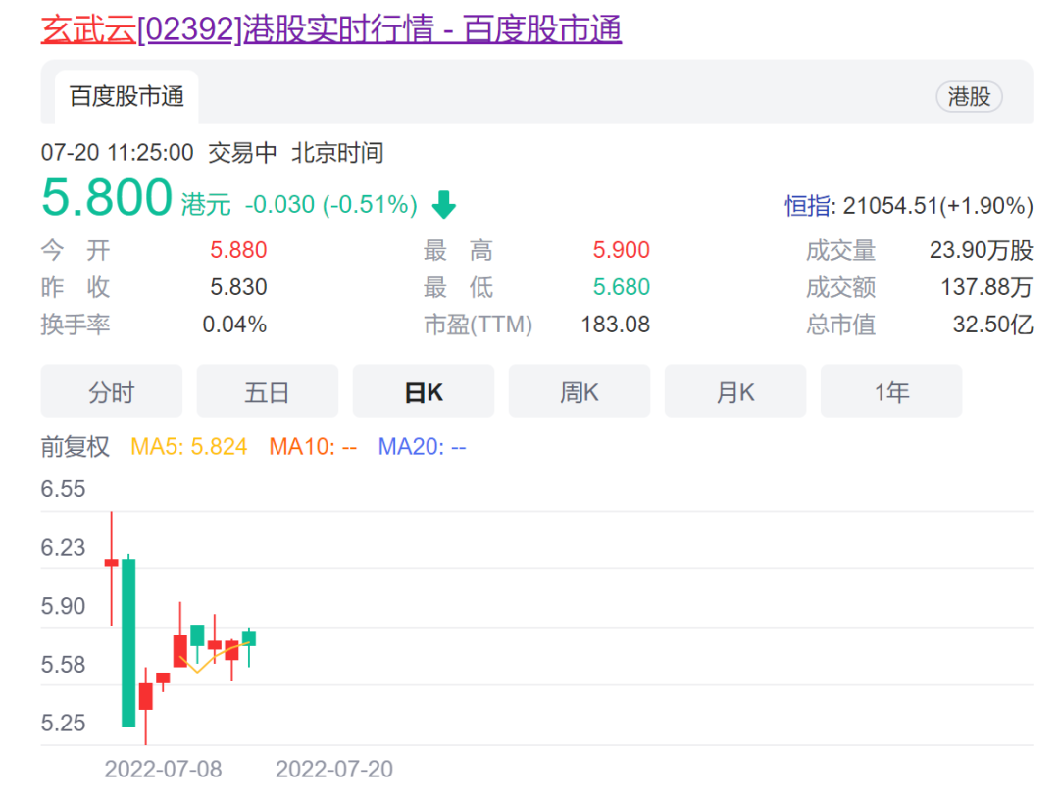
Task: Click the 最高 field label
Action: (458, 250)
